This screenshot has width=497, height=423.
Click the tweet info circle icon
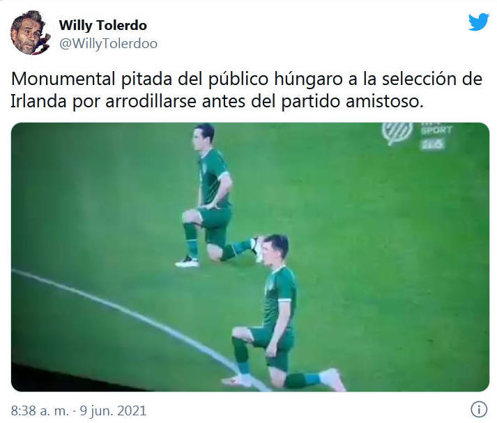479,410
